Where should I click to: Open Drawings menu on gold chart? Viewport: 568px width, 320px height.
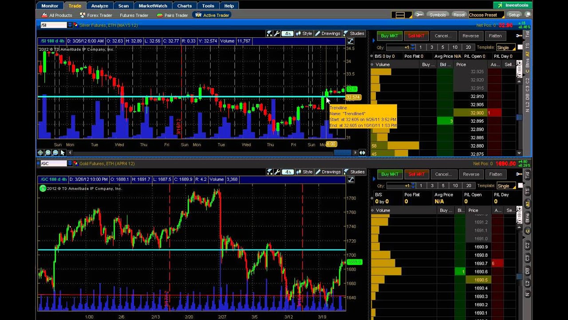[327, 172]
